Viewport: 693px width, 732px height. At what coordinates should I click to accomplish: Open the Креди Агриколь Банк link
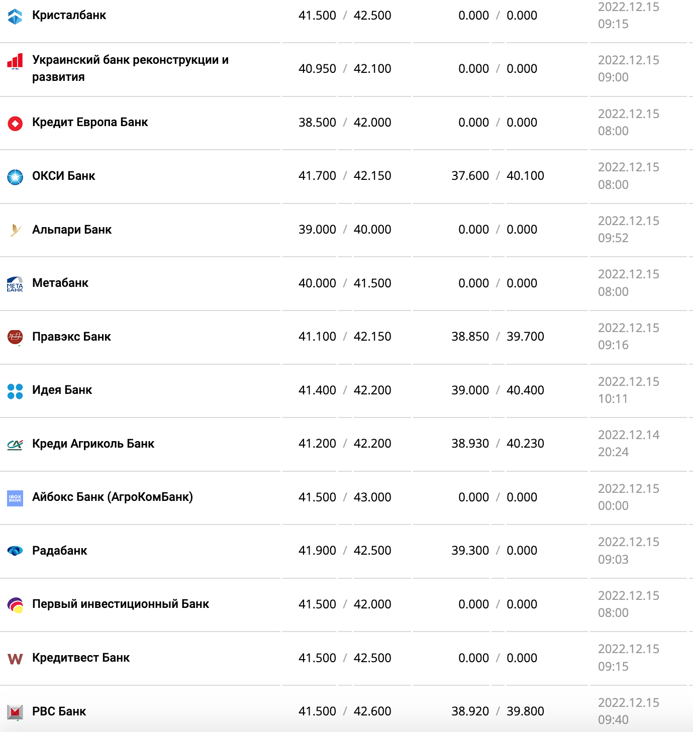coord(93,444)
